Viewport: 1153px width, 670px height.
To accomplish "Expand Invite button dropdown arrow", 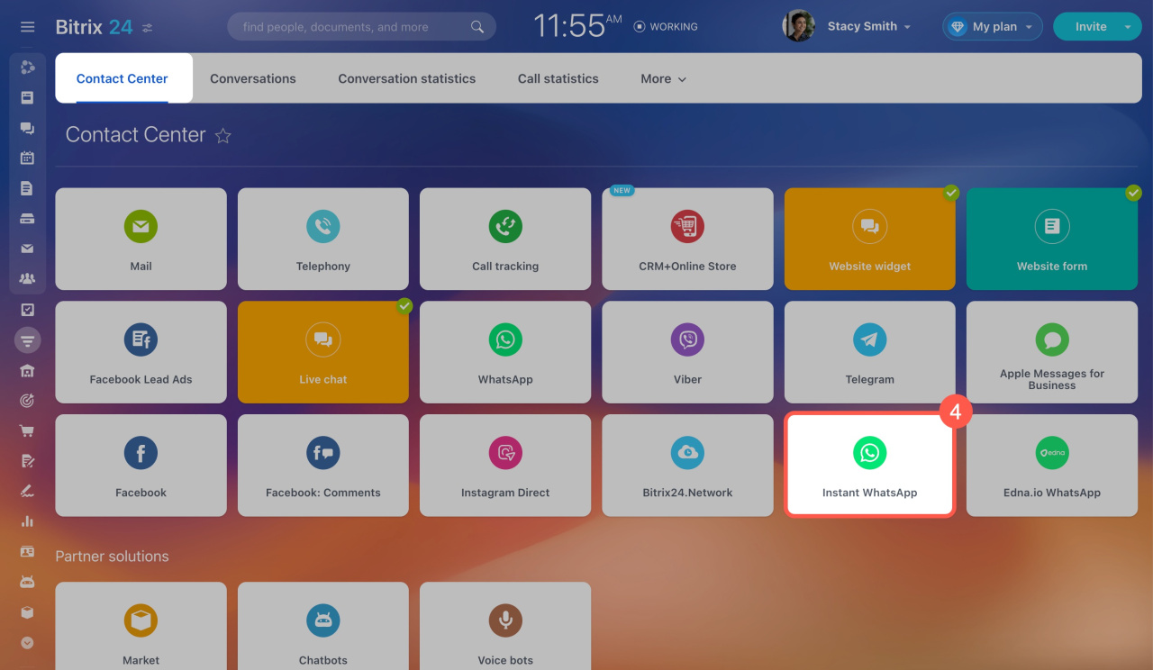I will click(x=1129, y=27).
